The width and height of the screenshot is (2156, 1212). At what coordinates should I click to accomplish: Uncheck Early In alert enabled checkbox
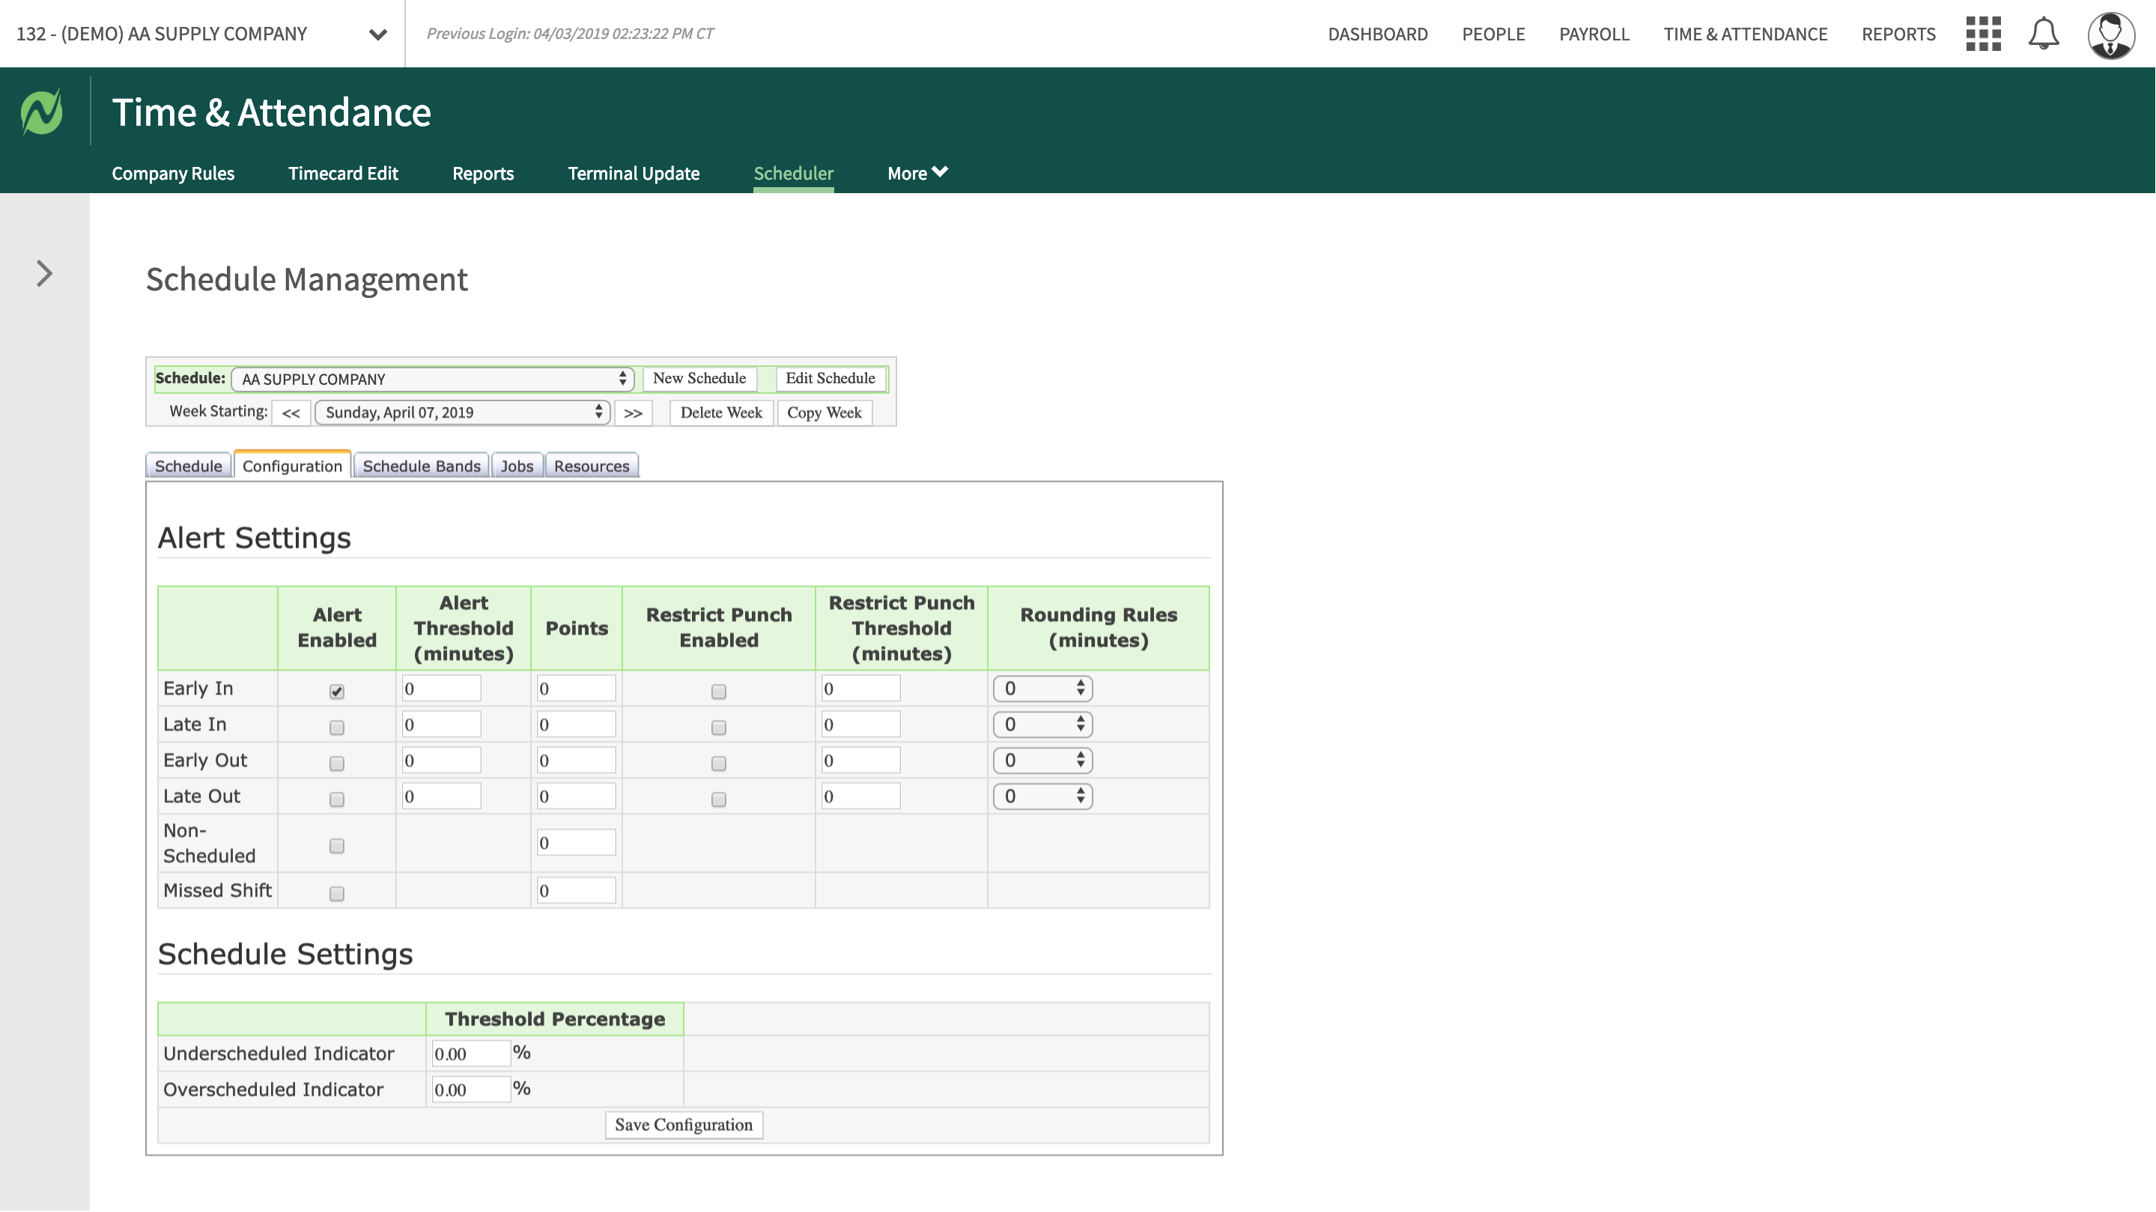336,692
